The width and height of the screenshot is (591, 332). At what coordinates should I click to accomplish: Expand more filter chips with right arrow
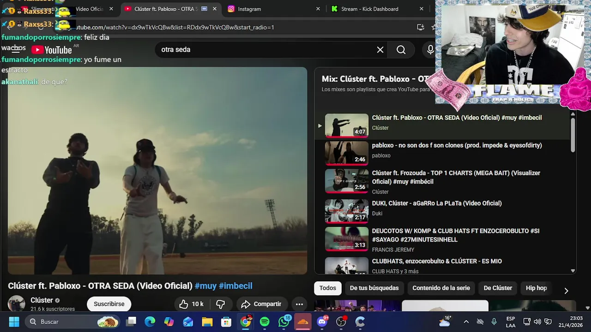point(566,290)
